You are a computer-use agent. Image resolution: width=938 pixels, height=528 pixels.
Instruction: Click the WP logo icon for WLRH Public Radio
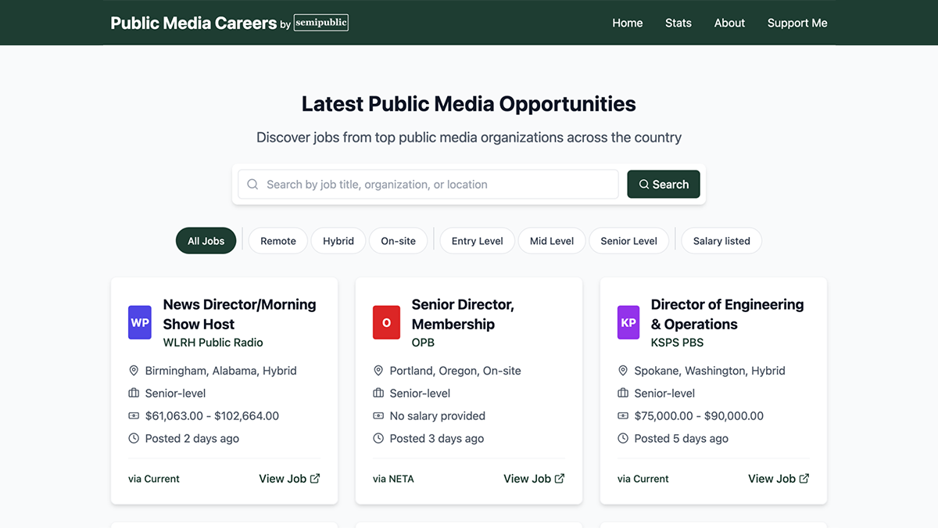tap(139, 321)
